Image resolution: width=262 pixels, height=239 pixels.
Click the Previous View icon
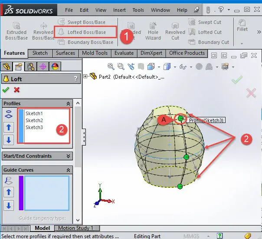[131, 66]
